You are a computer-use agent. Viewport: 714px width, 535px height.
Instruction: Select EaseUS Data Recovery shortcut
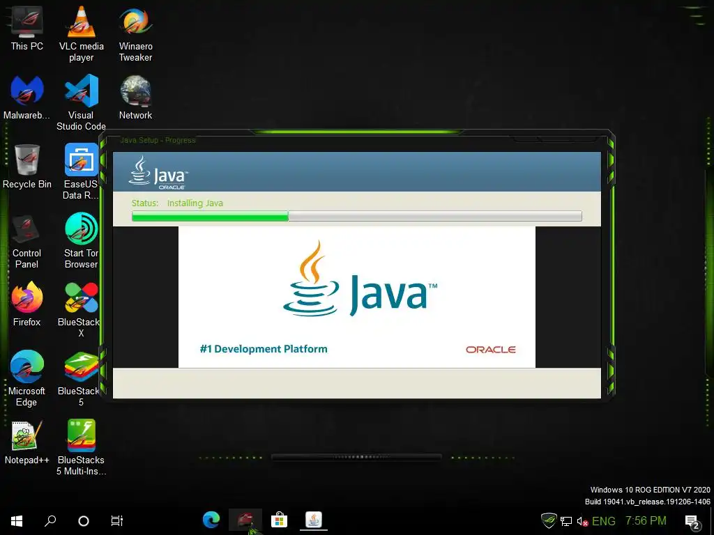point(81,172)
